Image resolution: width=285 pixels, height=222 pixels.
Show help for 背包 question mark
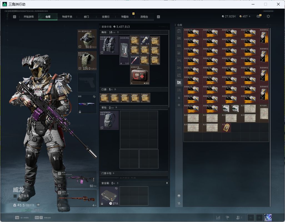point(116,108)
